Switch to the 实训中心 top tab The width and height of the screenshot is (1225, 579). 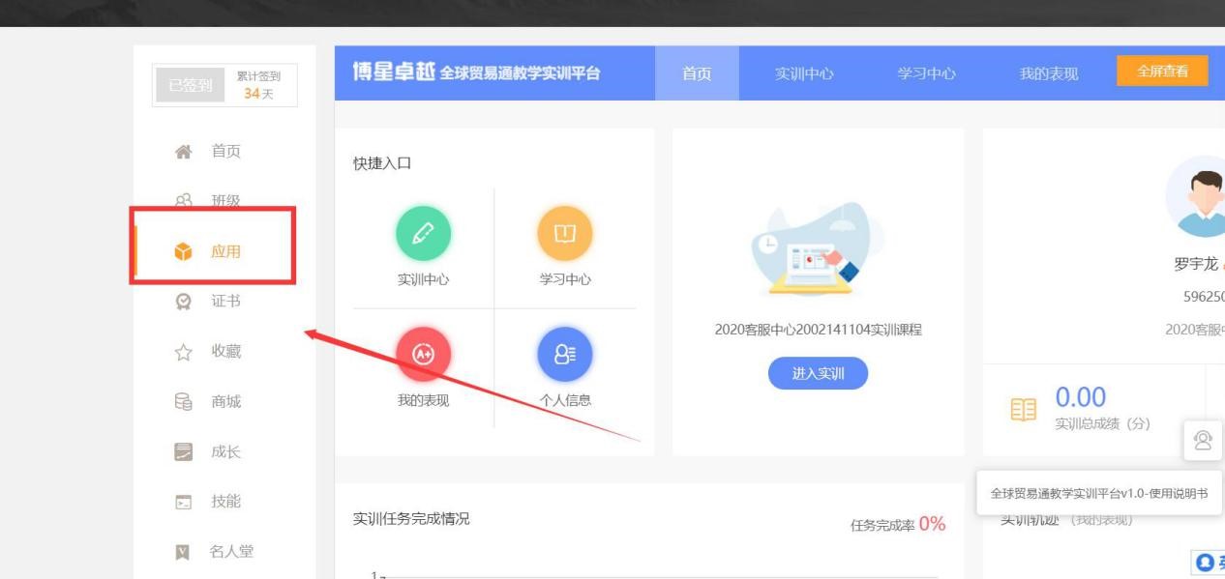tap(804, 73)
